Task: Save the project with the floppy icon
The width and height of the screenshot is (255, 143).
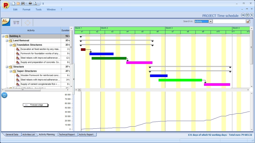Action: click(x=23, y=3)
